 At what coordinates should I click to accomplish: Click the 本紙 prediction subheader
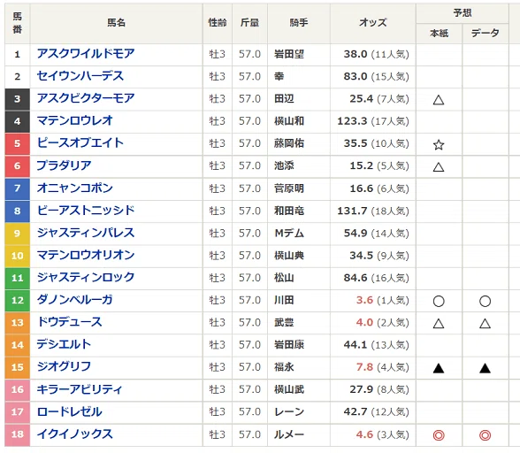point(439,34)
